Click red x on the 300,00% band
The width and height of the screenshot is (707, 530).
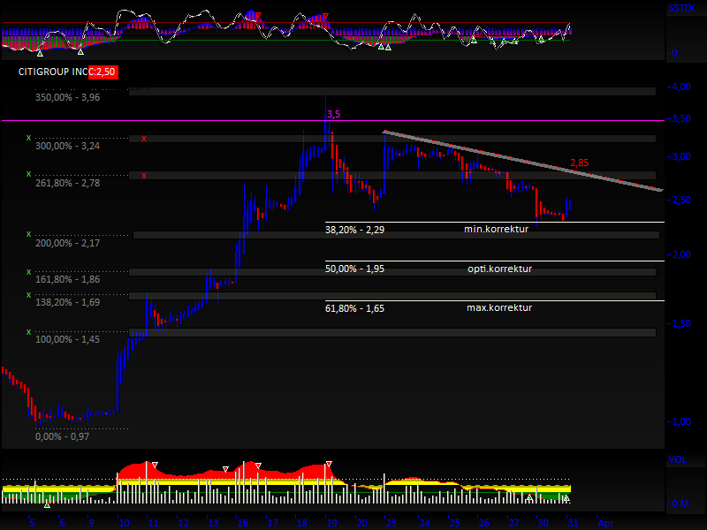tap(144, 139)
